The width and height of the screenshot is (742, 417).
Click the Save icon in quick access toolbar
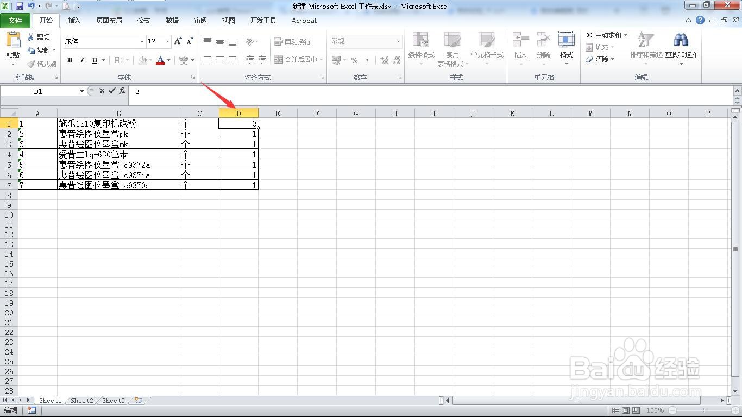pos(20,6)
